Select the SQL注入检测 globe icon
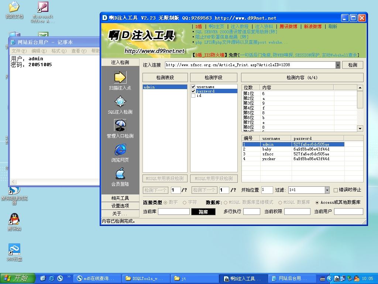 pyautogui.click(x=120, y=101)
